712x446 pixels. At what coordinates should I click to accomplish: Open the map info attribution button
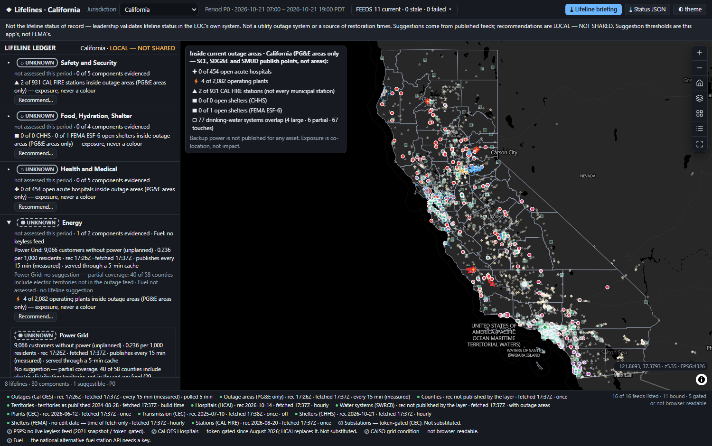pyautogui.click(x=701, y=379)
